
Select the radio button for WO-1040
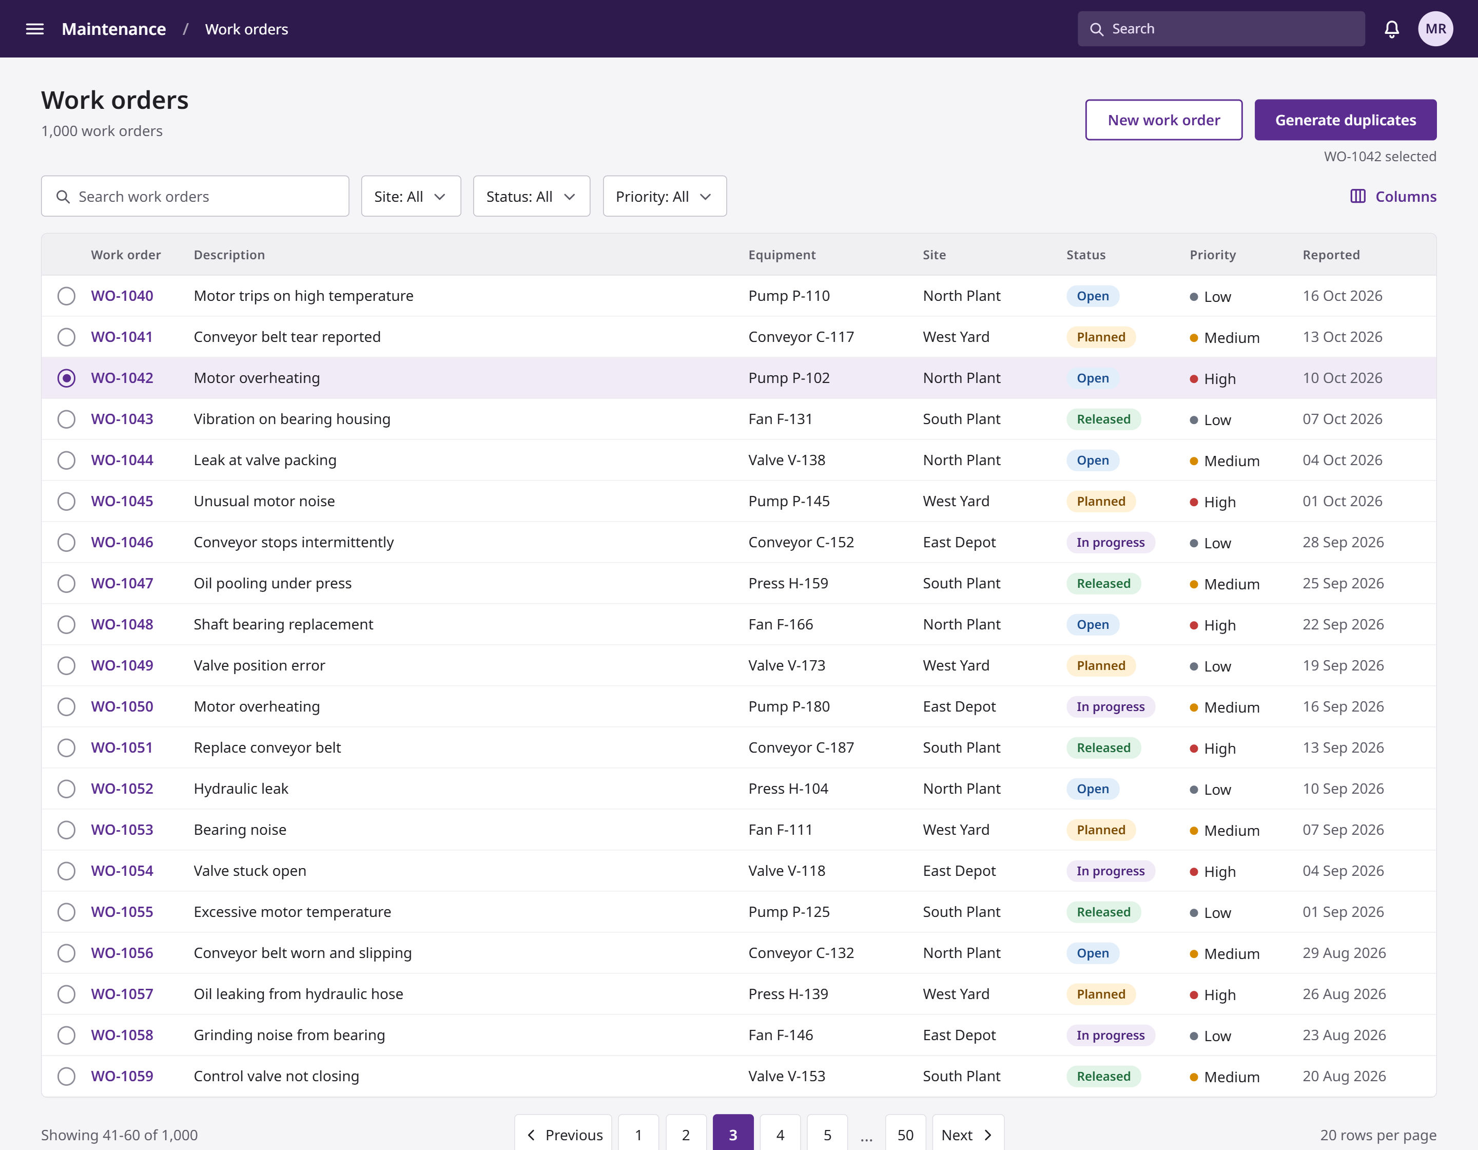pos(66,296)
